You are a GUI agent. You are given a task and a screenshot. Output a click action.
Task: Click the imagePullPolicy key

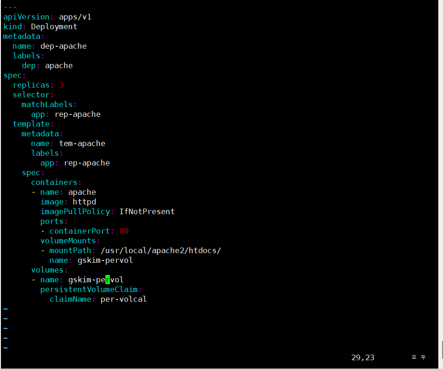pos(75,212)
